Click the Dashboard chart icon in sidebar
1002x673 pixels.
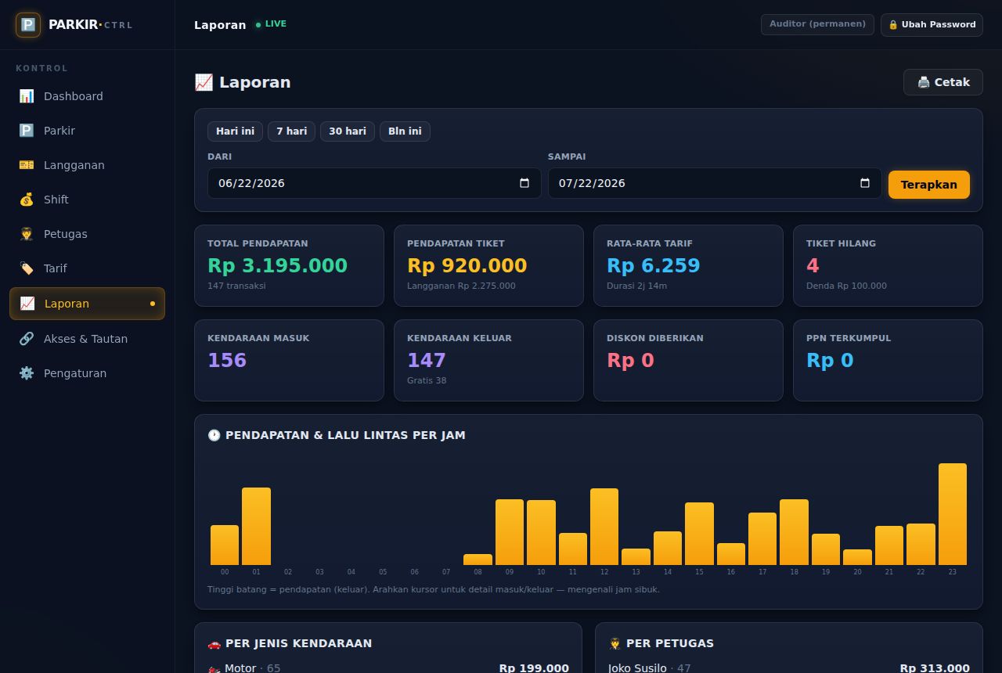[27, 96]
